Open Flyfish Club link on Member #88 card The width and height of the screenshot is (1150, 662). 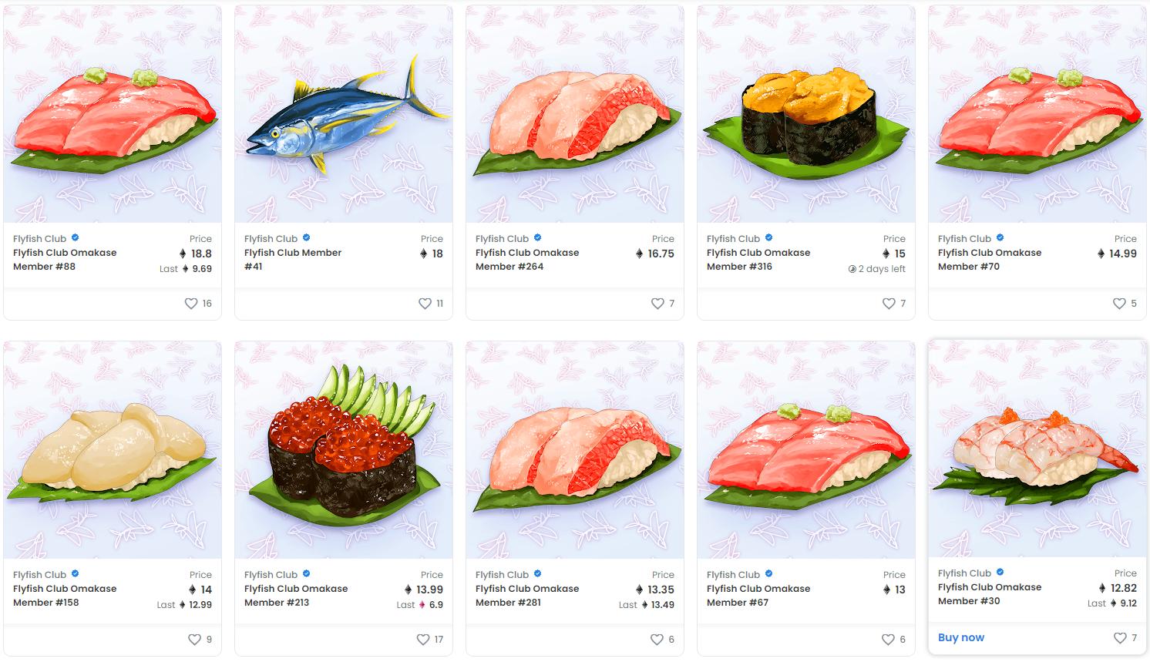pyautogui.click(x=39, y=239)
